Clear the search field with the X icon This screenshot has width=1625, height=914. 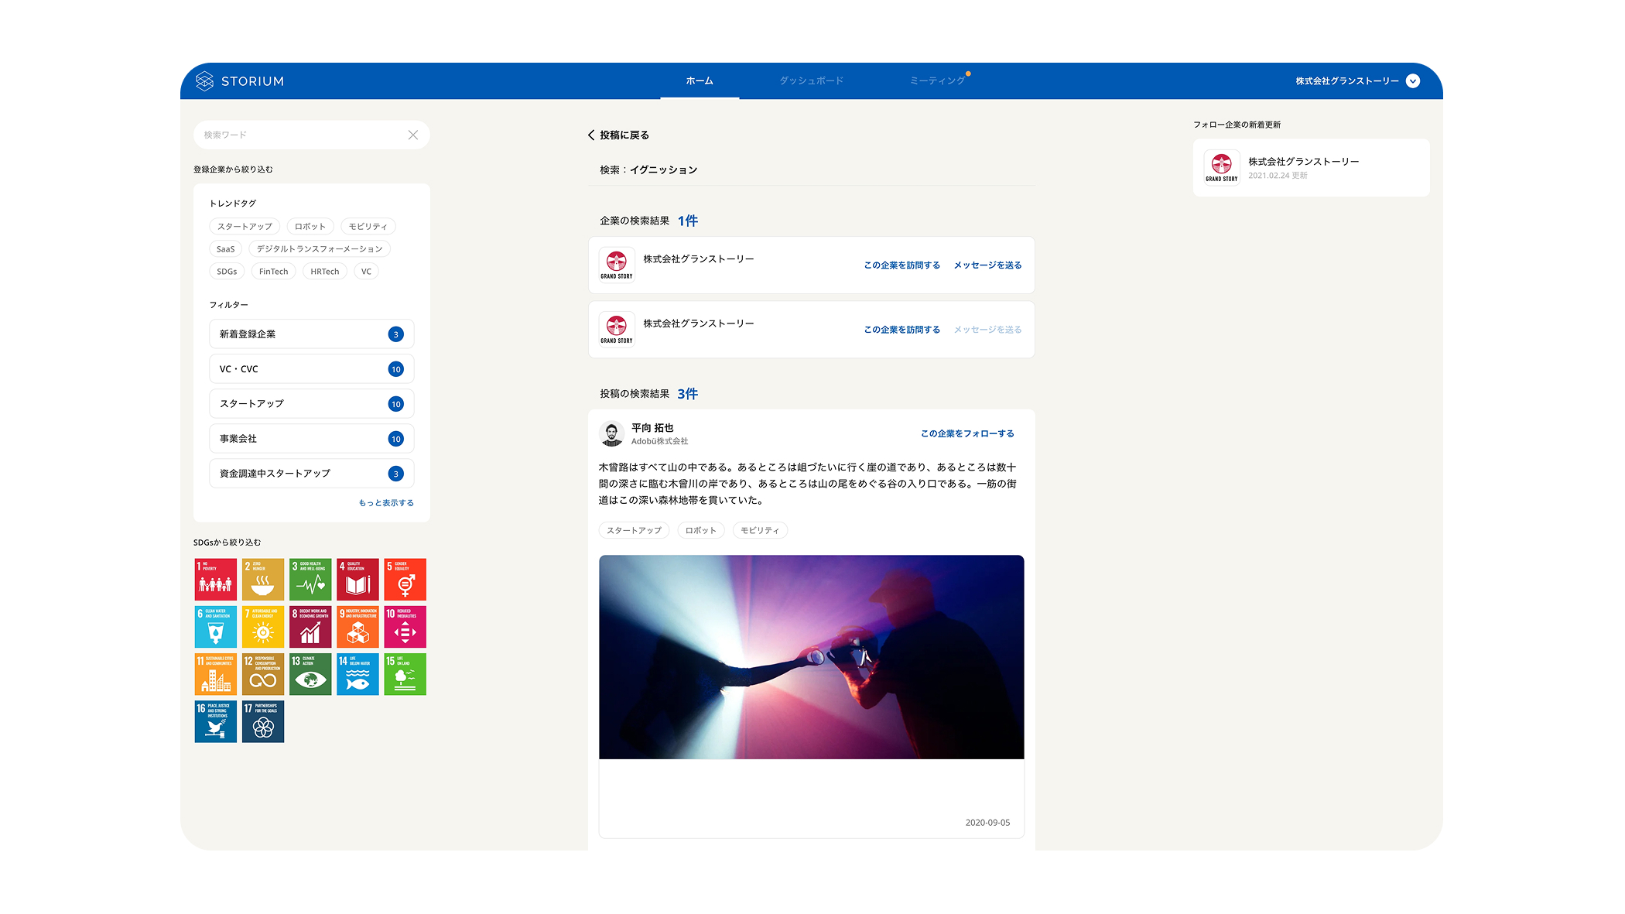point(413,135)
